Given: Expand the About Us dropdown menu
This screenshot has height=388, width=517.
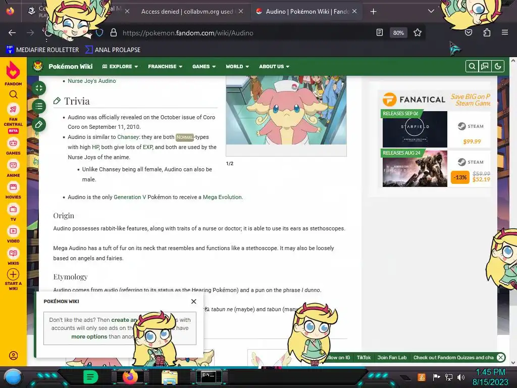Looking at the screenshot, I should pyautogui.click(x=274, y=66).
